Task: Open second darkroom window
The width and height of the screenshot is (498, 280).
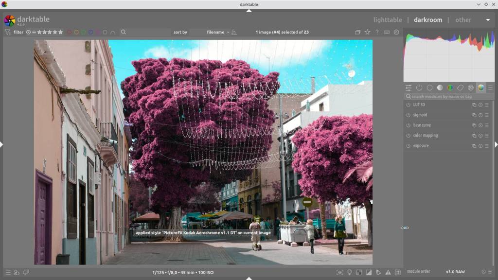Action: coord(26,272)
